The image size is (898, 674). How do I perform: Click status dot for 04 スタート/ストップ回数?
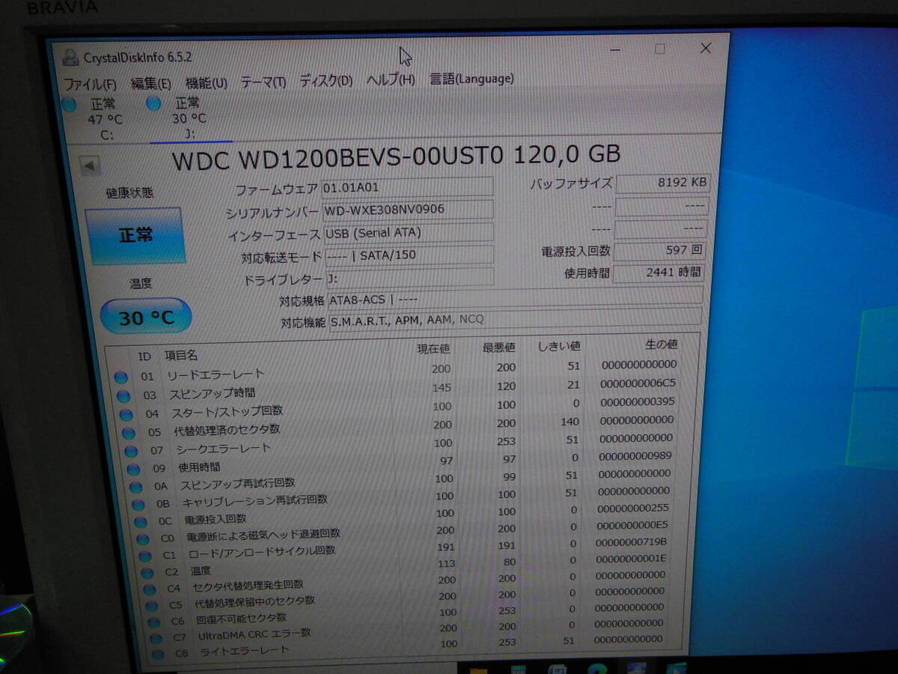[126, 414]
